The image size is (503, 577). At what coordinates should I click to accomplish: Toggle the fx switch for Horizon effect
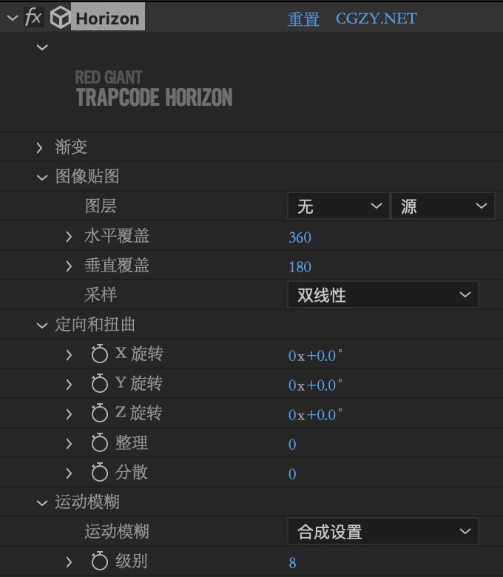click(x=33, y=18)
